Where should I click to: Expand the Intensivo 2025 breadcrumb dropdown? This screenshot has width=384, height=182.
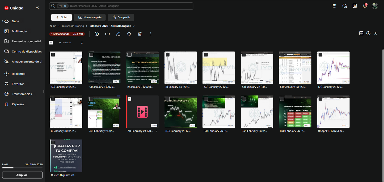tap(134, 26)
